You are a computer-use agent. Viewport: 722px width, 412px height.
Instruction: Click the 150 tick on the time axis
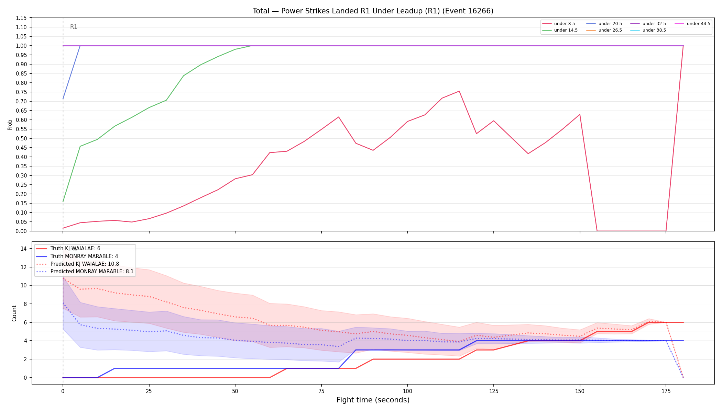click(x=580, y=391)
